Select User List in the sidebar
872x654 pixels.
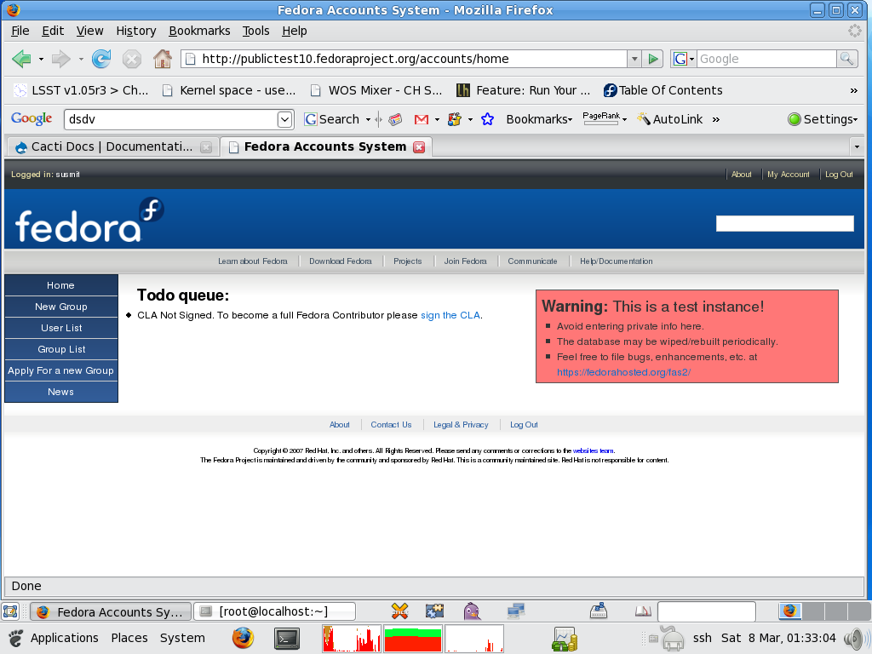(x=61, y=328)
